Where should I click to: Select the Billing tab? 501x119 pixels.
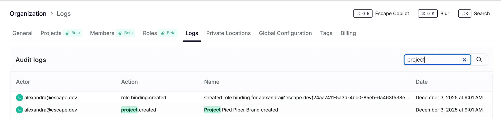pyautogui.click(x=348, y=33)
